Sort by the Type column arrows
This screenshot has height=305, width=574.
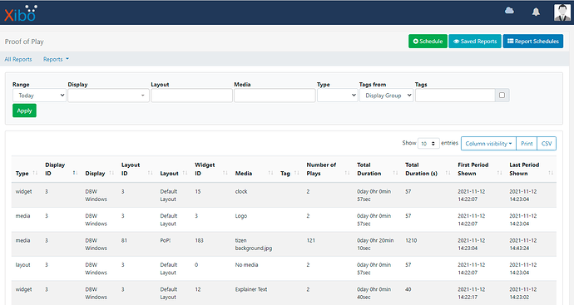[x=35, y=173]
